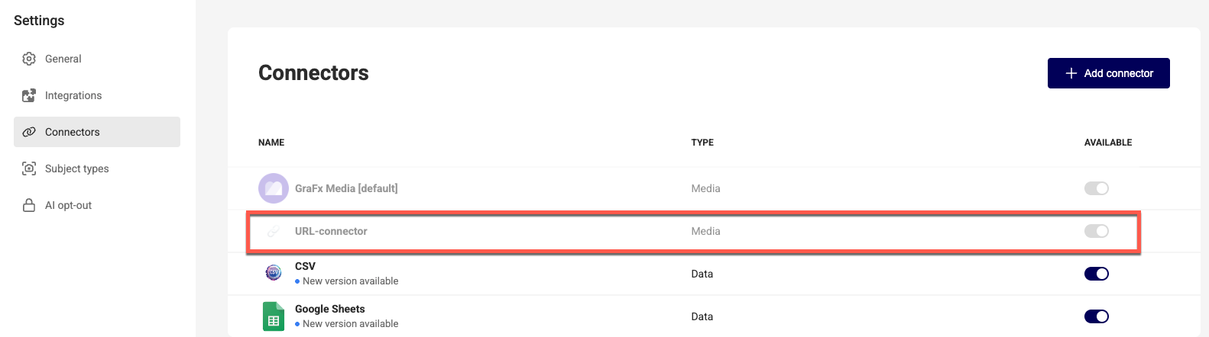Image resolution: width=1209 pixels, height=337 pixels.
Task: Click the Google Sheets green icon
Action: pyautogui.click(x=274, y=316)
